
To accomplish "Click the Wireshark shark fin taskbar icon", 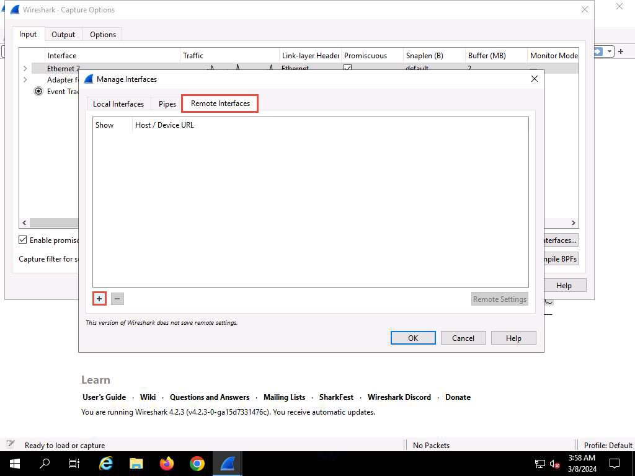I will pos(228,464).
